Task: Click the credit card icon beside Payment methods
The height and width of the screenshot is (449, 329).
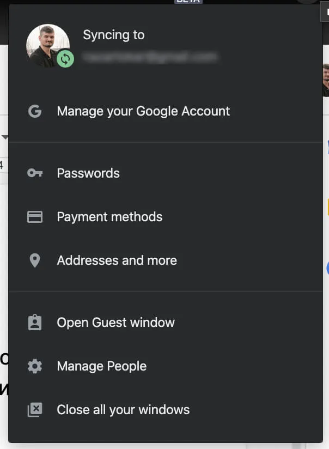Action: [x=35, y=216]
